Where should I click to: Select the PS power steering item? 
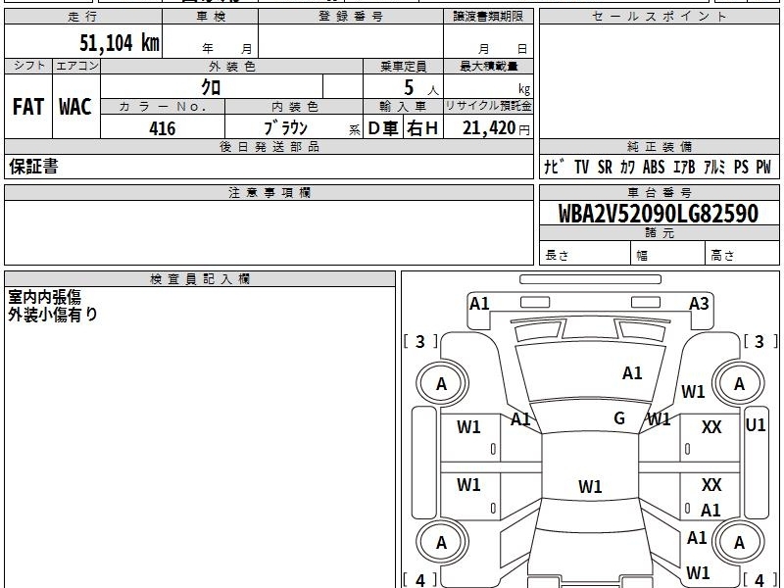click(x=741, y=167)
